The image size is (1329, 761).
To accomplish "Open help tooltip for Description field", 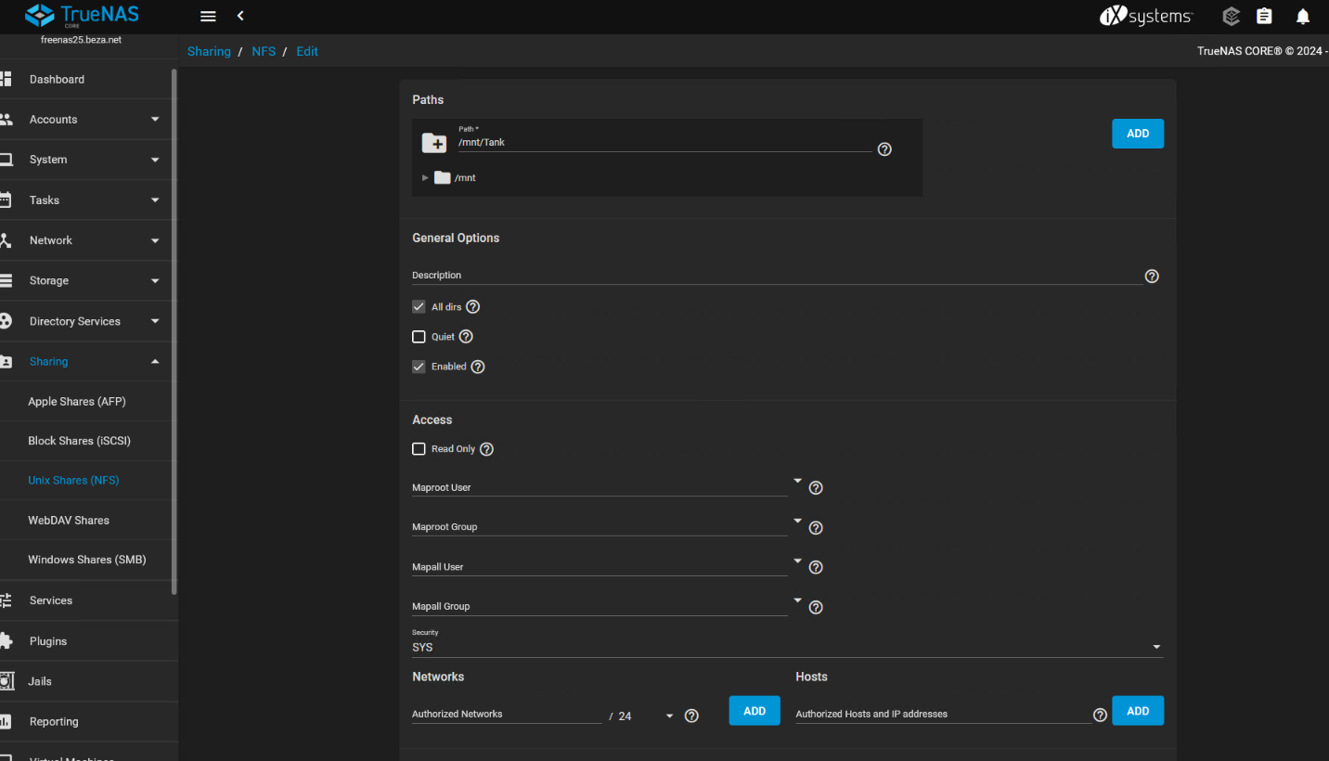I will [x=1152, y=277].
